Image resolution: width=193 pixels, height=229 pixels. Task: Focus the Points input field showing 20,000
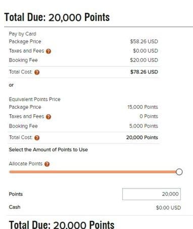[x=152, y=194]
